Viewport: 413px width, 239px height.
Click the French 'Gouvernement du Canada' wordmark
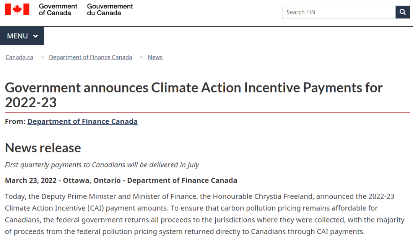point(110,10)
